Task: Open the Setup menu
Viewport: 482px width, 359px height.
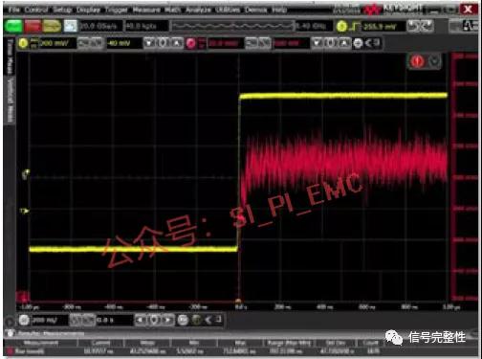Action: 62,10
